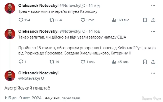Share the first tweet via upload icon
The image size is (163, 102).
(153, 20)
